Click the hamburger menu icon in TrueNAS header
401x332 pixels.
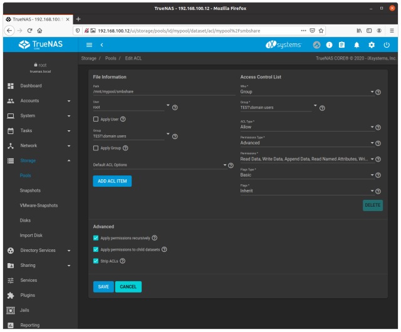click(x=89, y=45)
